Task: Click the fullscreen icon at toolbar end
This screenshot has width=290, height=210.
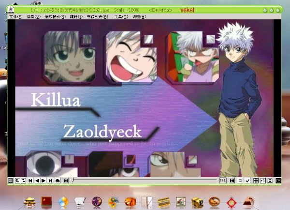Action: [x=278, y=180]
